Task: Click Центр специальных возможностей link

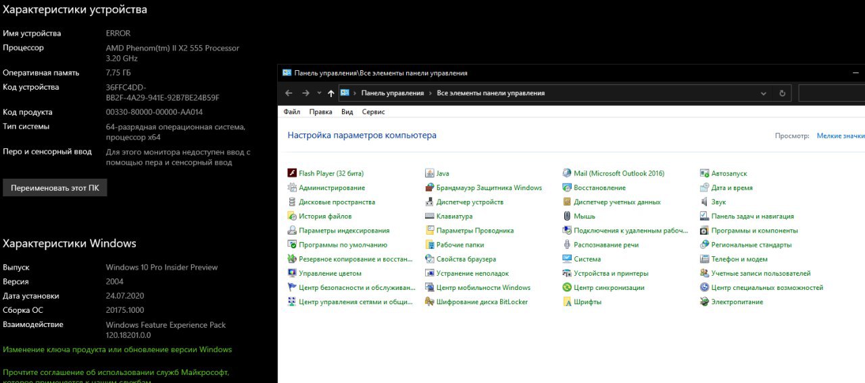Action: [x=767, y=287]
